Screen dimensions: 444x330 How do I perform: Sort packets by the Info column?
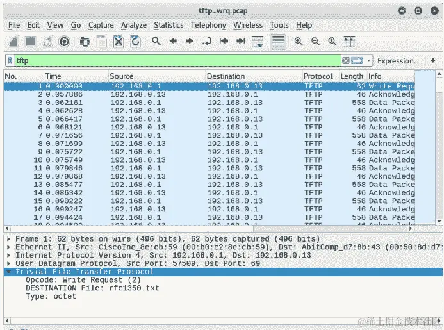[390, 76]
